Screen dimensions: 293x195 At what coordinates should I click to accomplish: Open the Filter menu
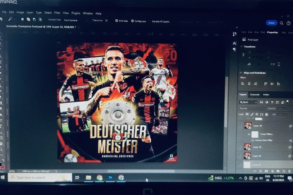[x=57, y=13]
